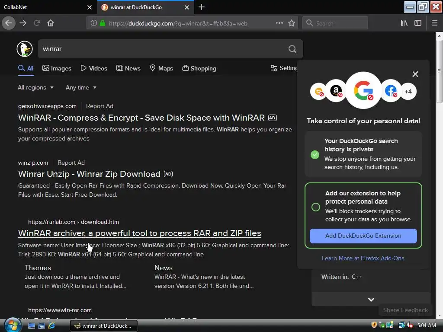Open WinRAR Compress & Encrypt ad result
The height and width of the screenshot is (332, 443).
coord(141,118)
